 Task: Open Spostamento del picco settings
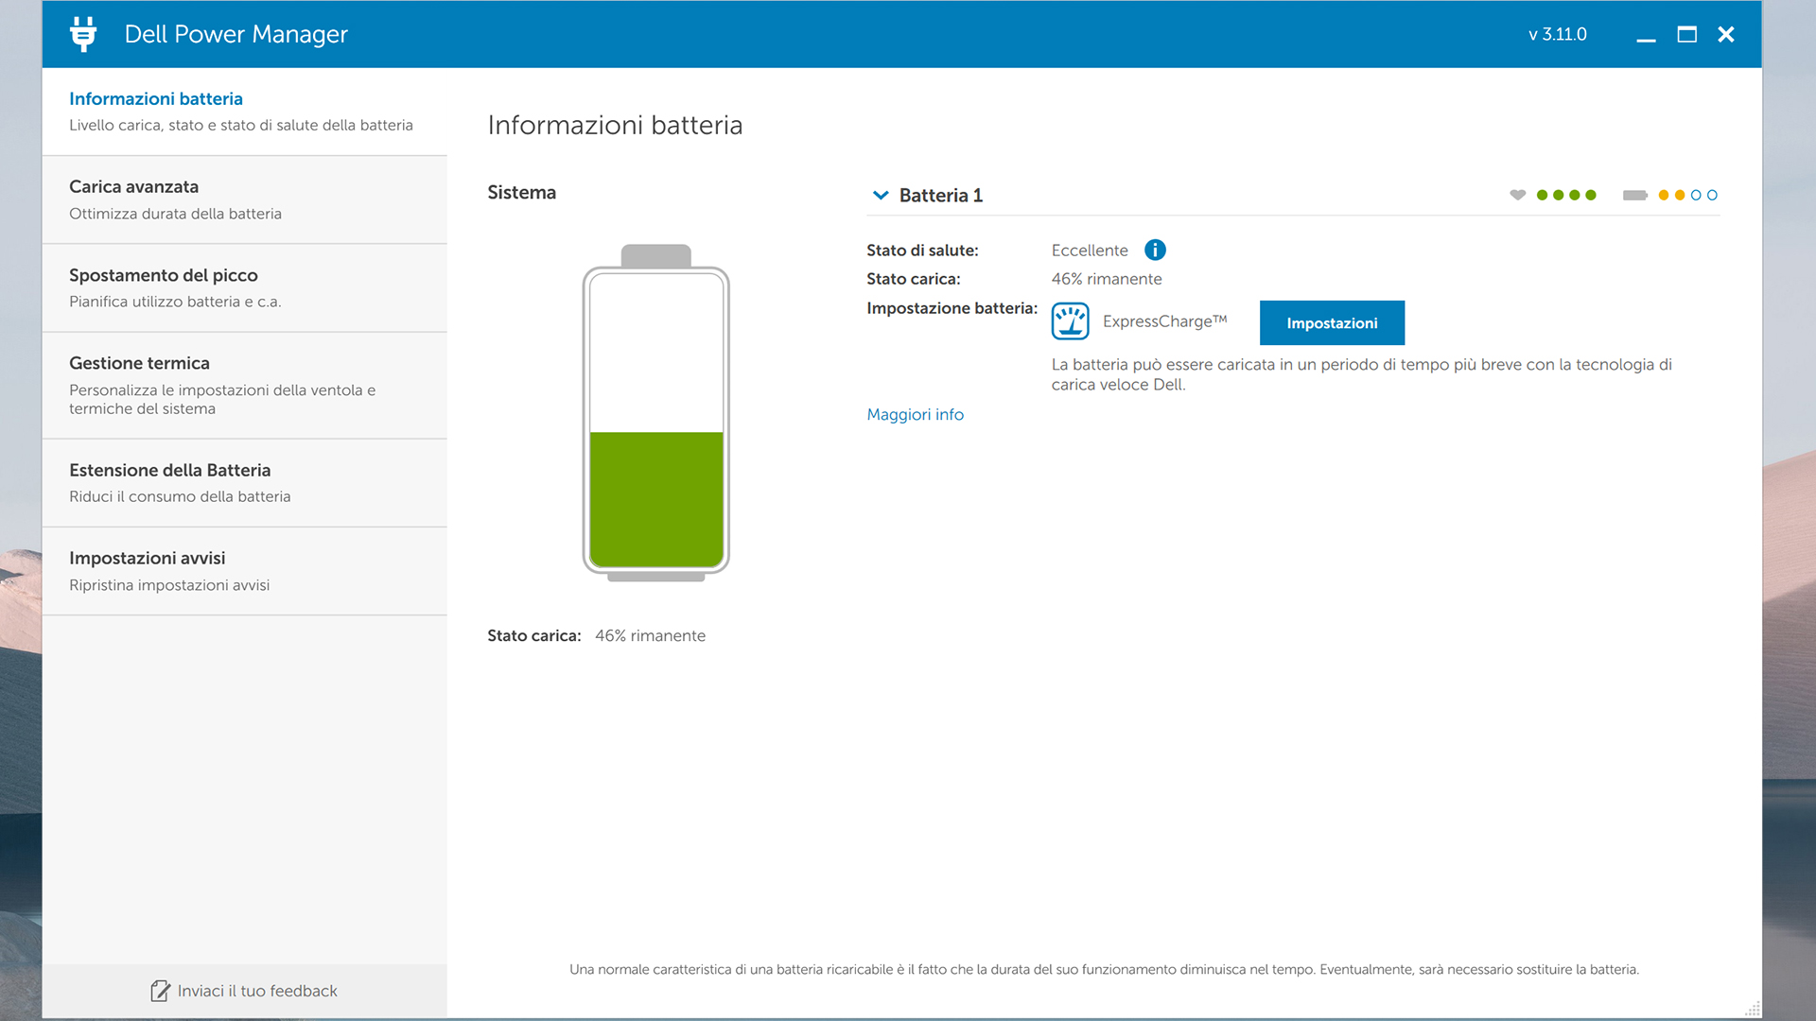163,275
